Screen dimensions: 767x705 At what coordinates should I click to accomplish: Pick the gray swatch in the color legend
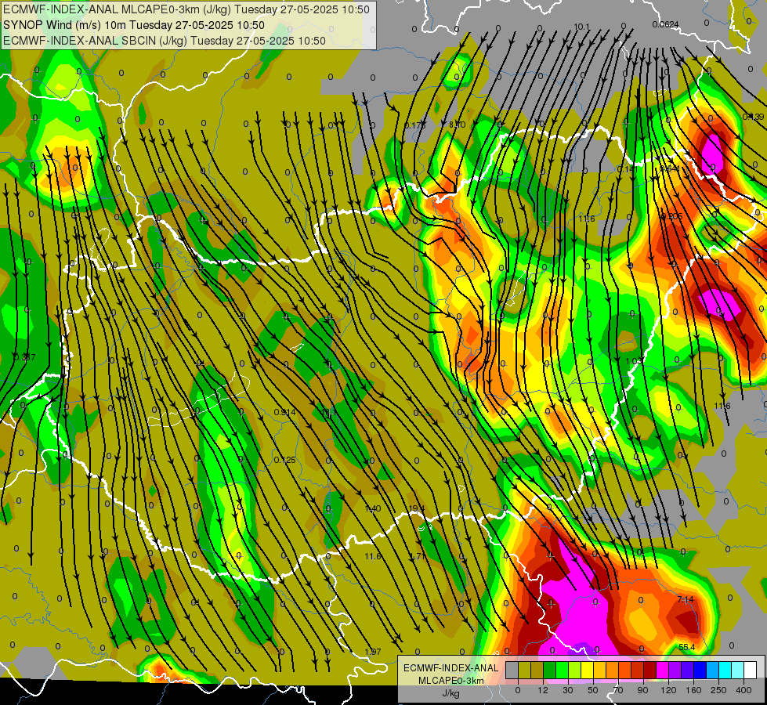[512, 670]
